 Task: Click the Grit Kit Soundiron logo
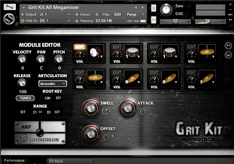click(x=199, y=131)
